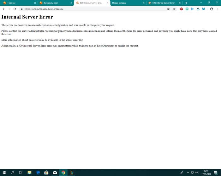The width and height of the screenshot is (221, 176).
Task: Open Chrome's three-dot menu
Action: pyautogui.click(x=217, y=9)
